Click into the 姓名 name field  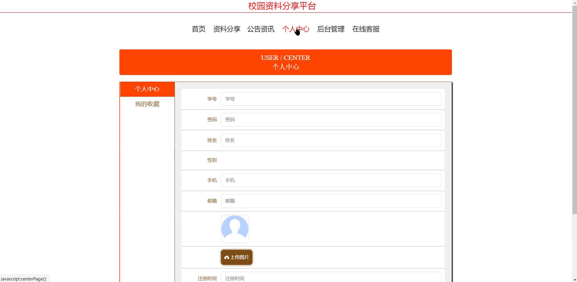point(331,140)
